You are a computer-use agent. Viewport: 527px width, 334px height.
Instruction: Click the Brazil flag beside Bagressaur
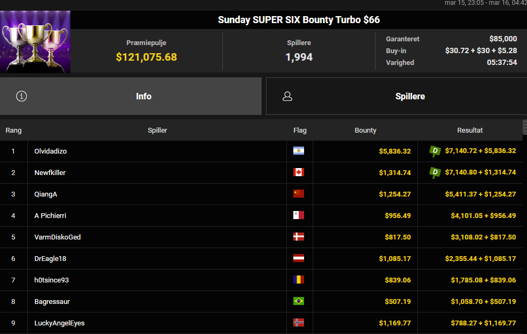coord(299,301)
